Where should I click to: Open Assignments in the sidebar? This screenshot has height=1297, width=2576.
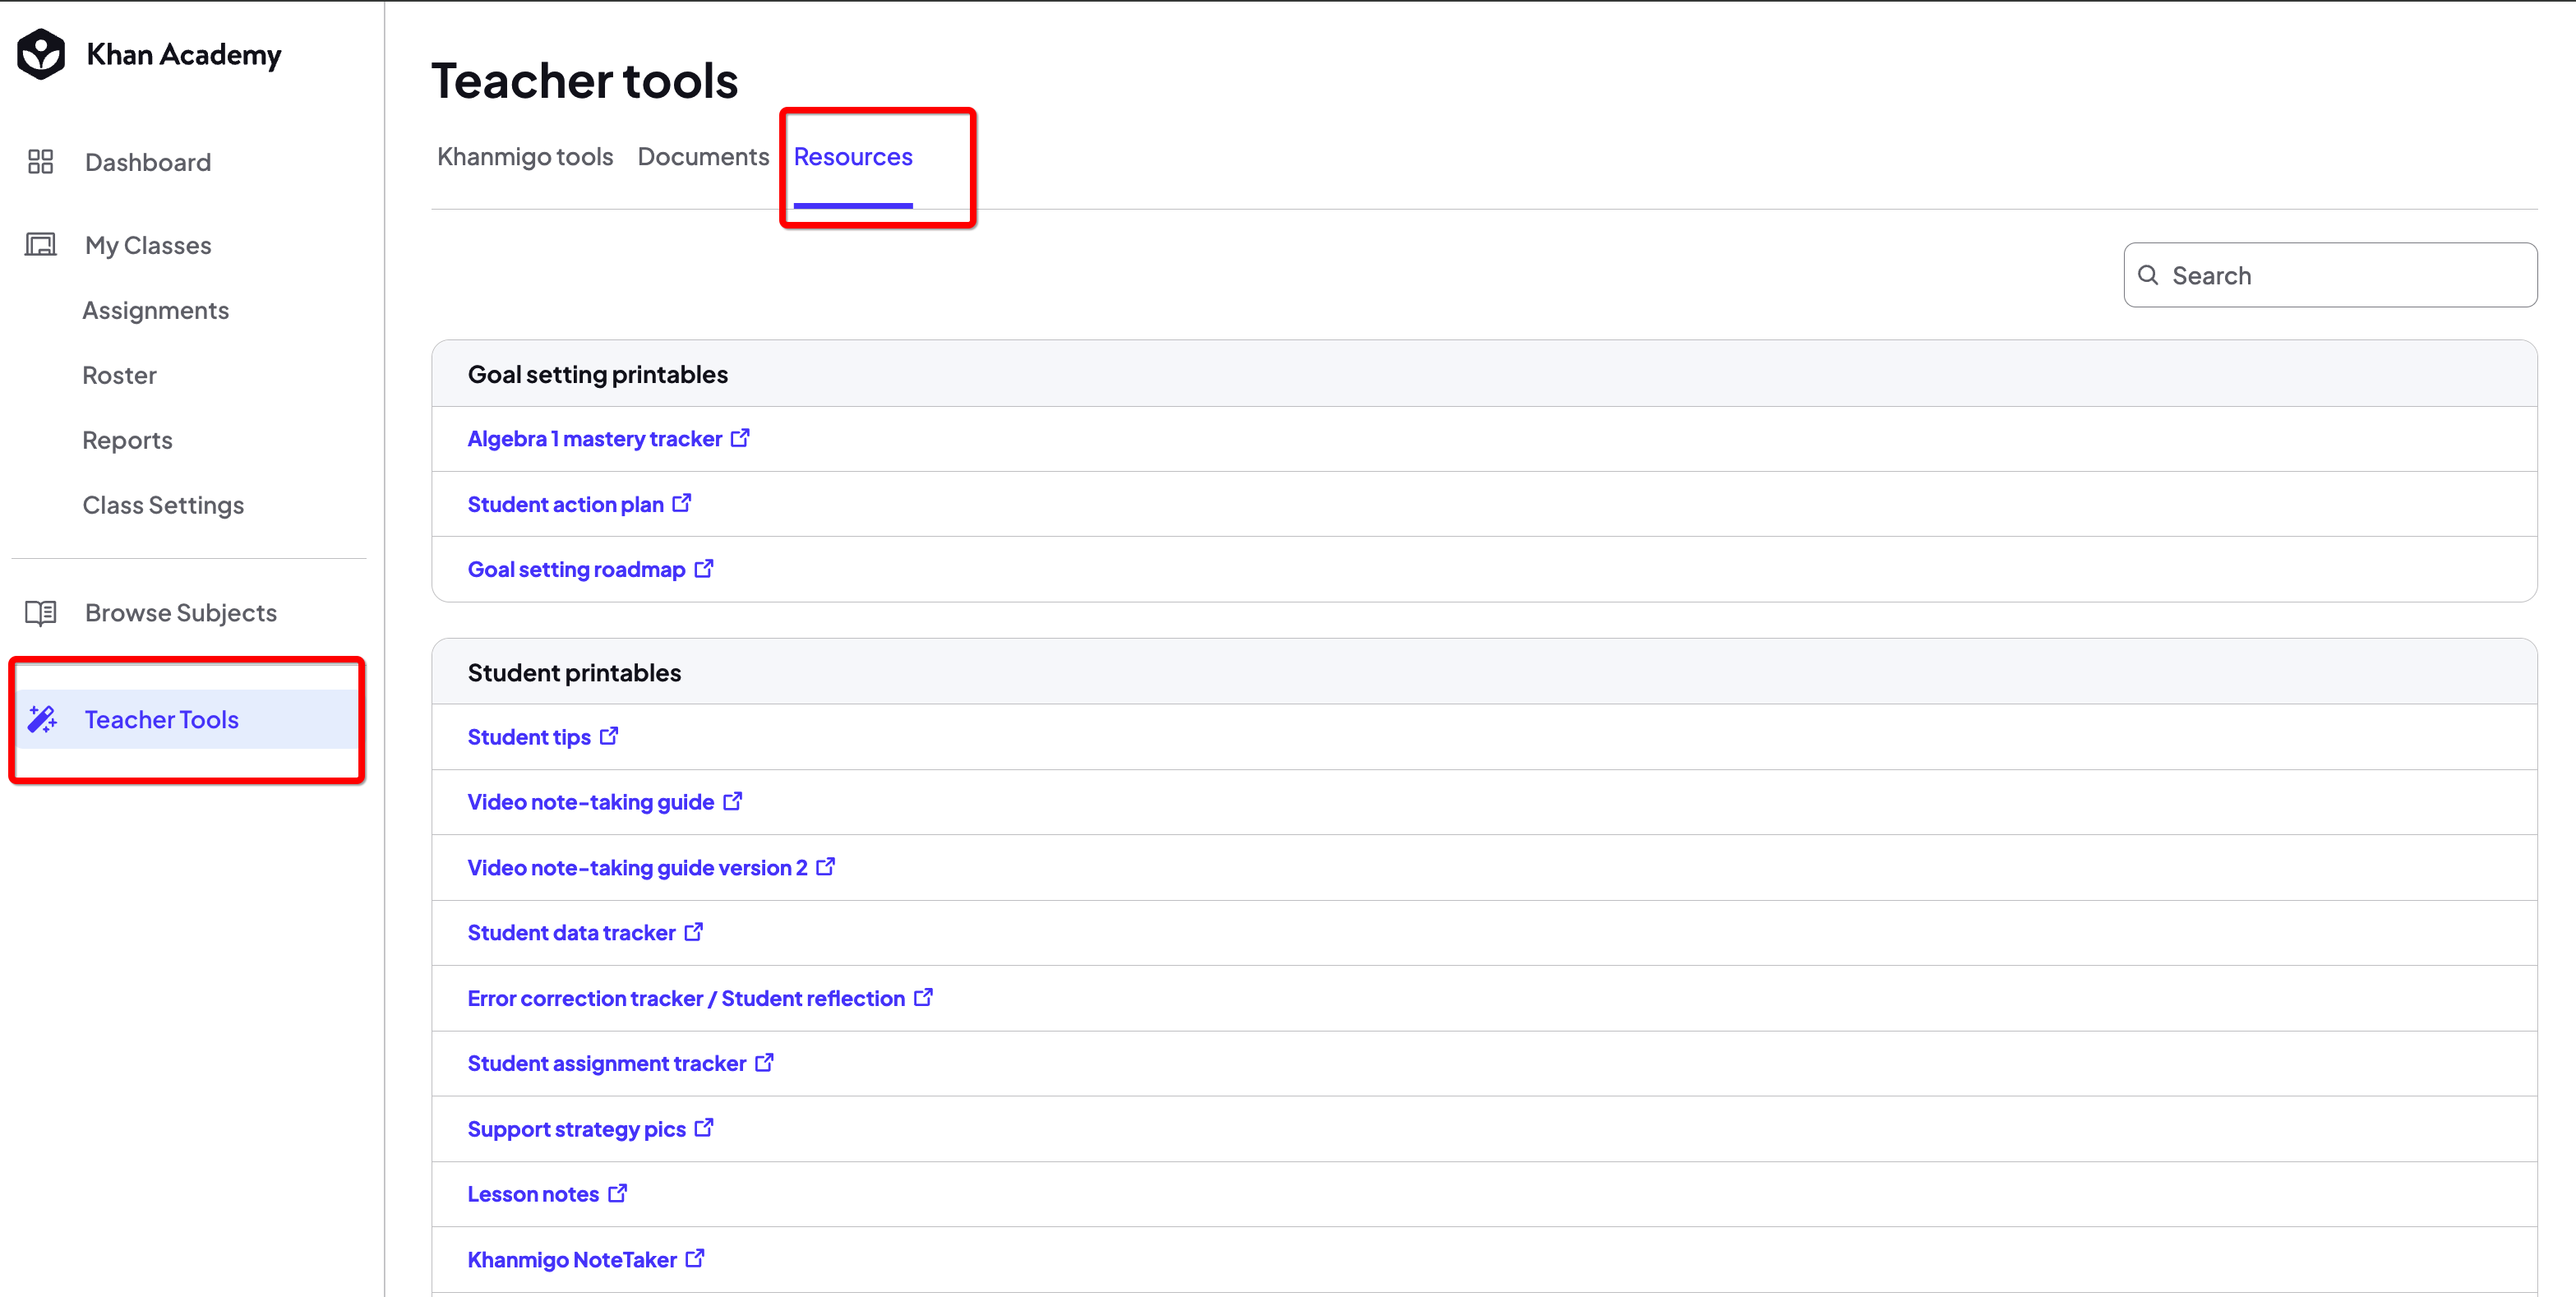pos(156,310)
